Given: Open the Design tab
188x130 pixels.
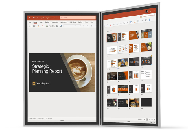Looking at the screenshot, I should pos(47,22).
